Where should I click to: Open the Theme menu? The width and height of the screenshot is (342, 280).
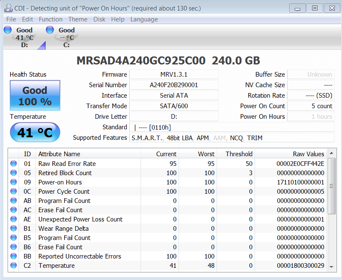tap(78, 19)
